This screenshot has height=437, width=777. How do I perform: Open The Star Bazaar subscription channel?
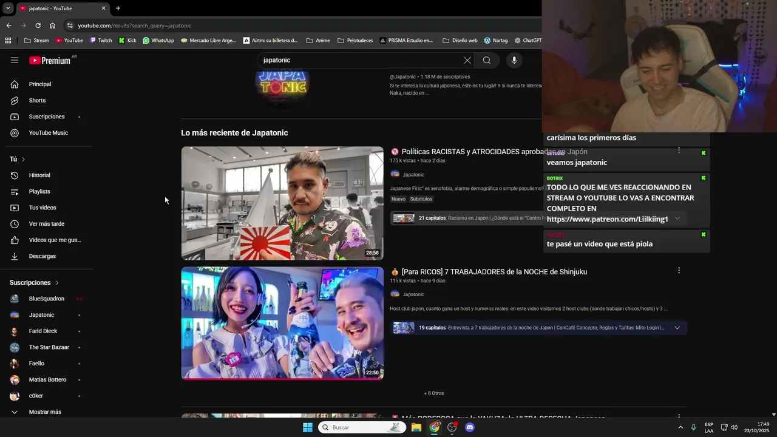[x=46, y=347]
